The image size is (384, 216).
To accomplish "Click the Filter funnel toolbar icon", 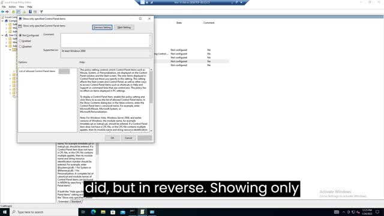I will (x=41, y=12).
